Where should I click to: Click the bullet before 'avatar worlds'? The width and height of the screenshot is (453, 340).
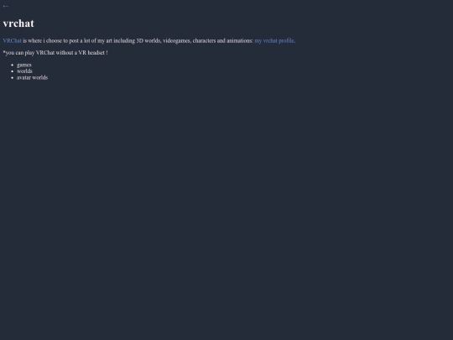(12, 78)
